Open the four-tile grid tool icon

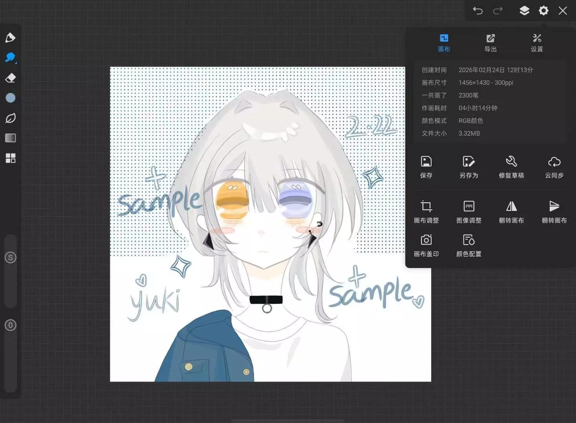(10, 158)
